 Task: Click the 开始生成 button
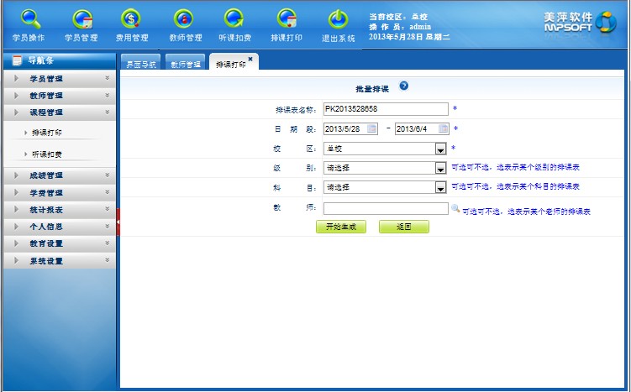[x=340, y=227]
